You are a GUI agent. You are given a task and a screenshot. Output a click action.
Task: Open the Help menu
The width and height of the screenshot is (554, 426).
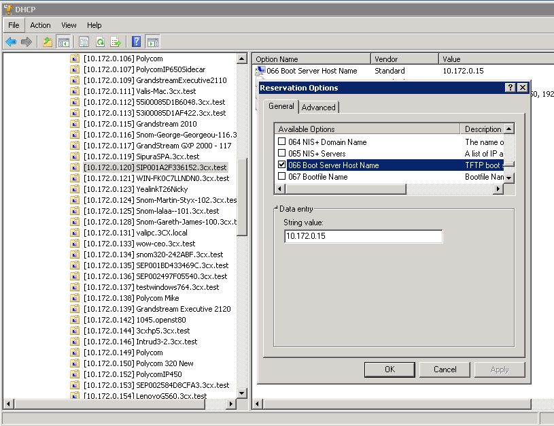[x=94, y=25]
